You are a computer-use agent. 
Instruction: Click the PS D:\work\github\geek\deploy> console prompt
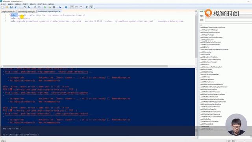[20, 135]
